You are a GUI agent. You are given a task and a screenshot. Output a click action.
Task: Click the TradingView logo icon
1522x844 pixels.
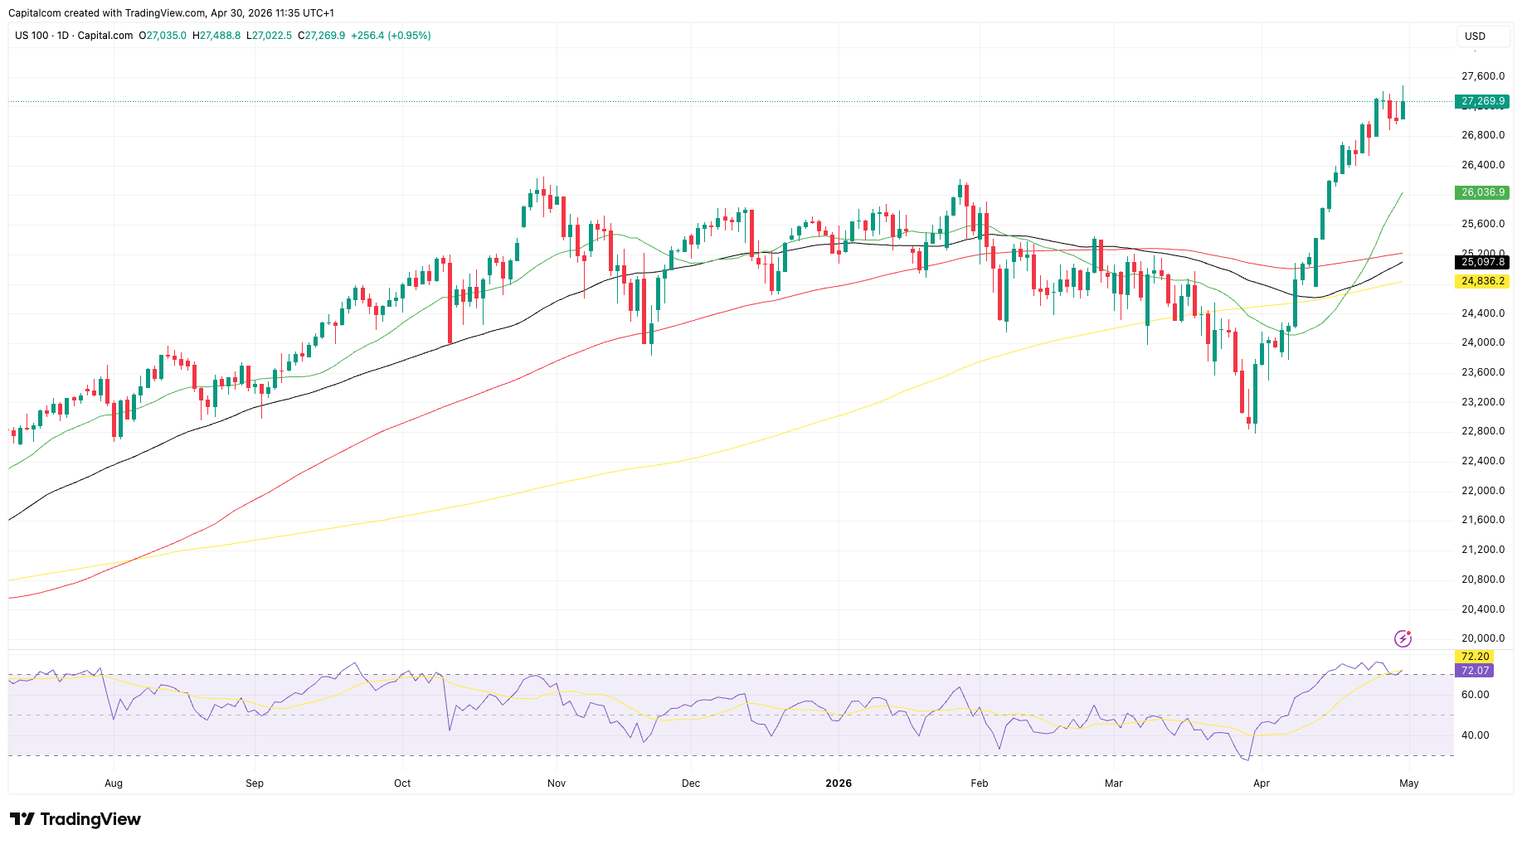pyautogui.click(x=22, y=819)
